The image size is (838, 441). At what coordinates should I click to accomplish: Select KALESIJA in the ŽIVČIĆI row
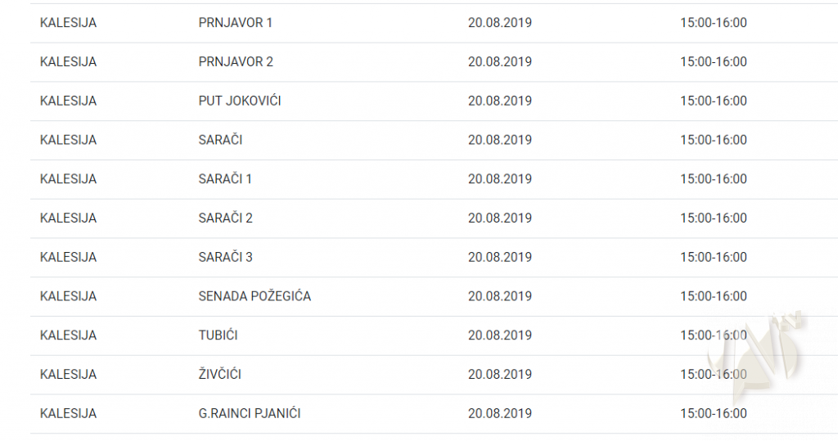pyautogui.click(x=68, y=375)
